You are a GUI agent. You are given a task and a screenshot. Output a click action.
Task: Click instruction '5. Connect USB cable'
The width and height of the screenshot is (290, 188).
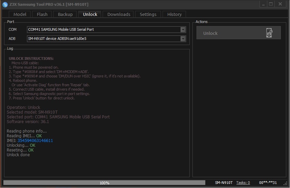[47, 89]
